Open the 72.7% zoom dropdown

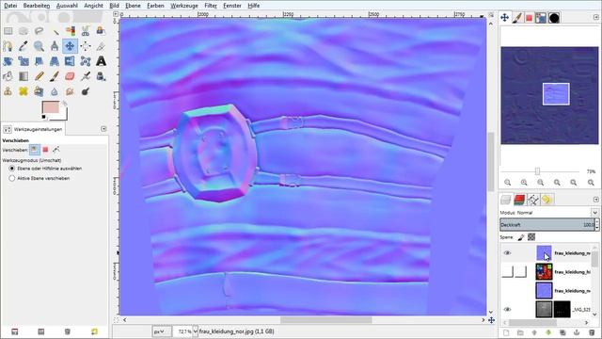[195, 331]
